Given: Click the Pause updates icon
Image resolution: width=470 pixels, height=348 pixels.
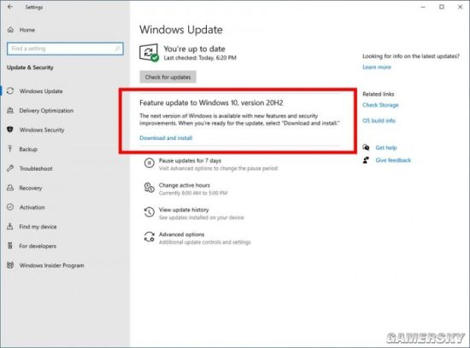Looking at the screenshot, I should coord(150,163).
